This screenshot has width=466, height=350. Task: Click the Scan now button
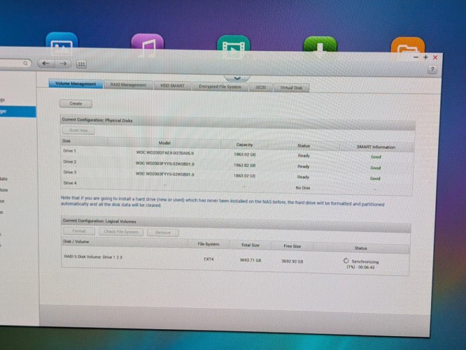click(79, 130)
